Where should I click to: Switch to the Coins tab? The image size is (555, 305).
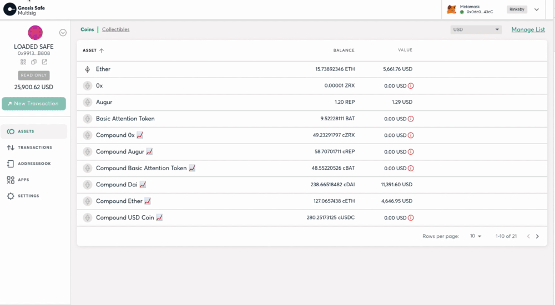87,29
